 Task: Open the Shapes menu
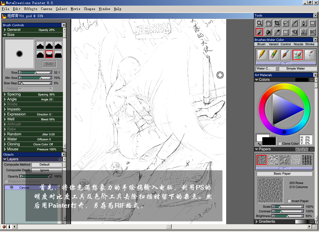tap(89, 9)
